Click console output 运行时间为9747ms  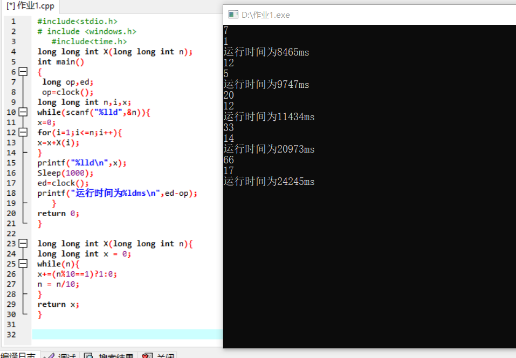tap(266, 84)
